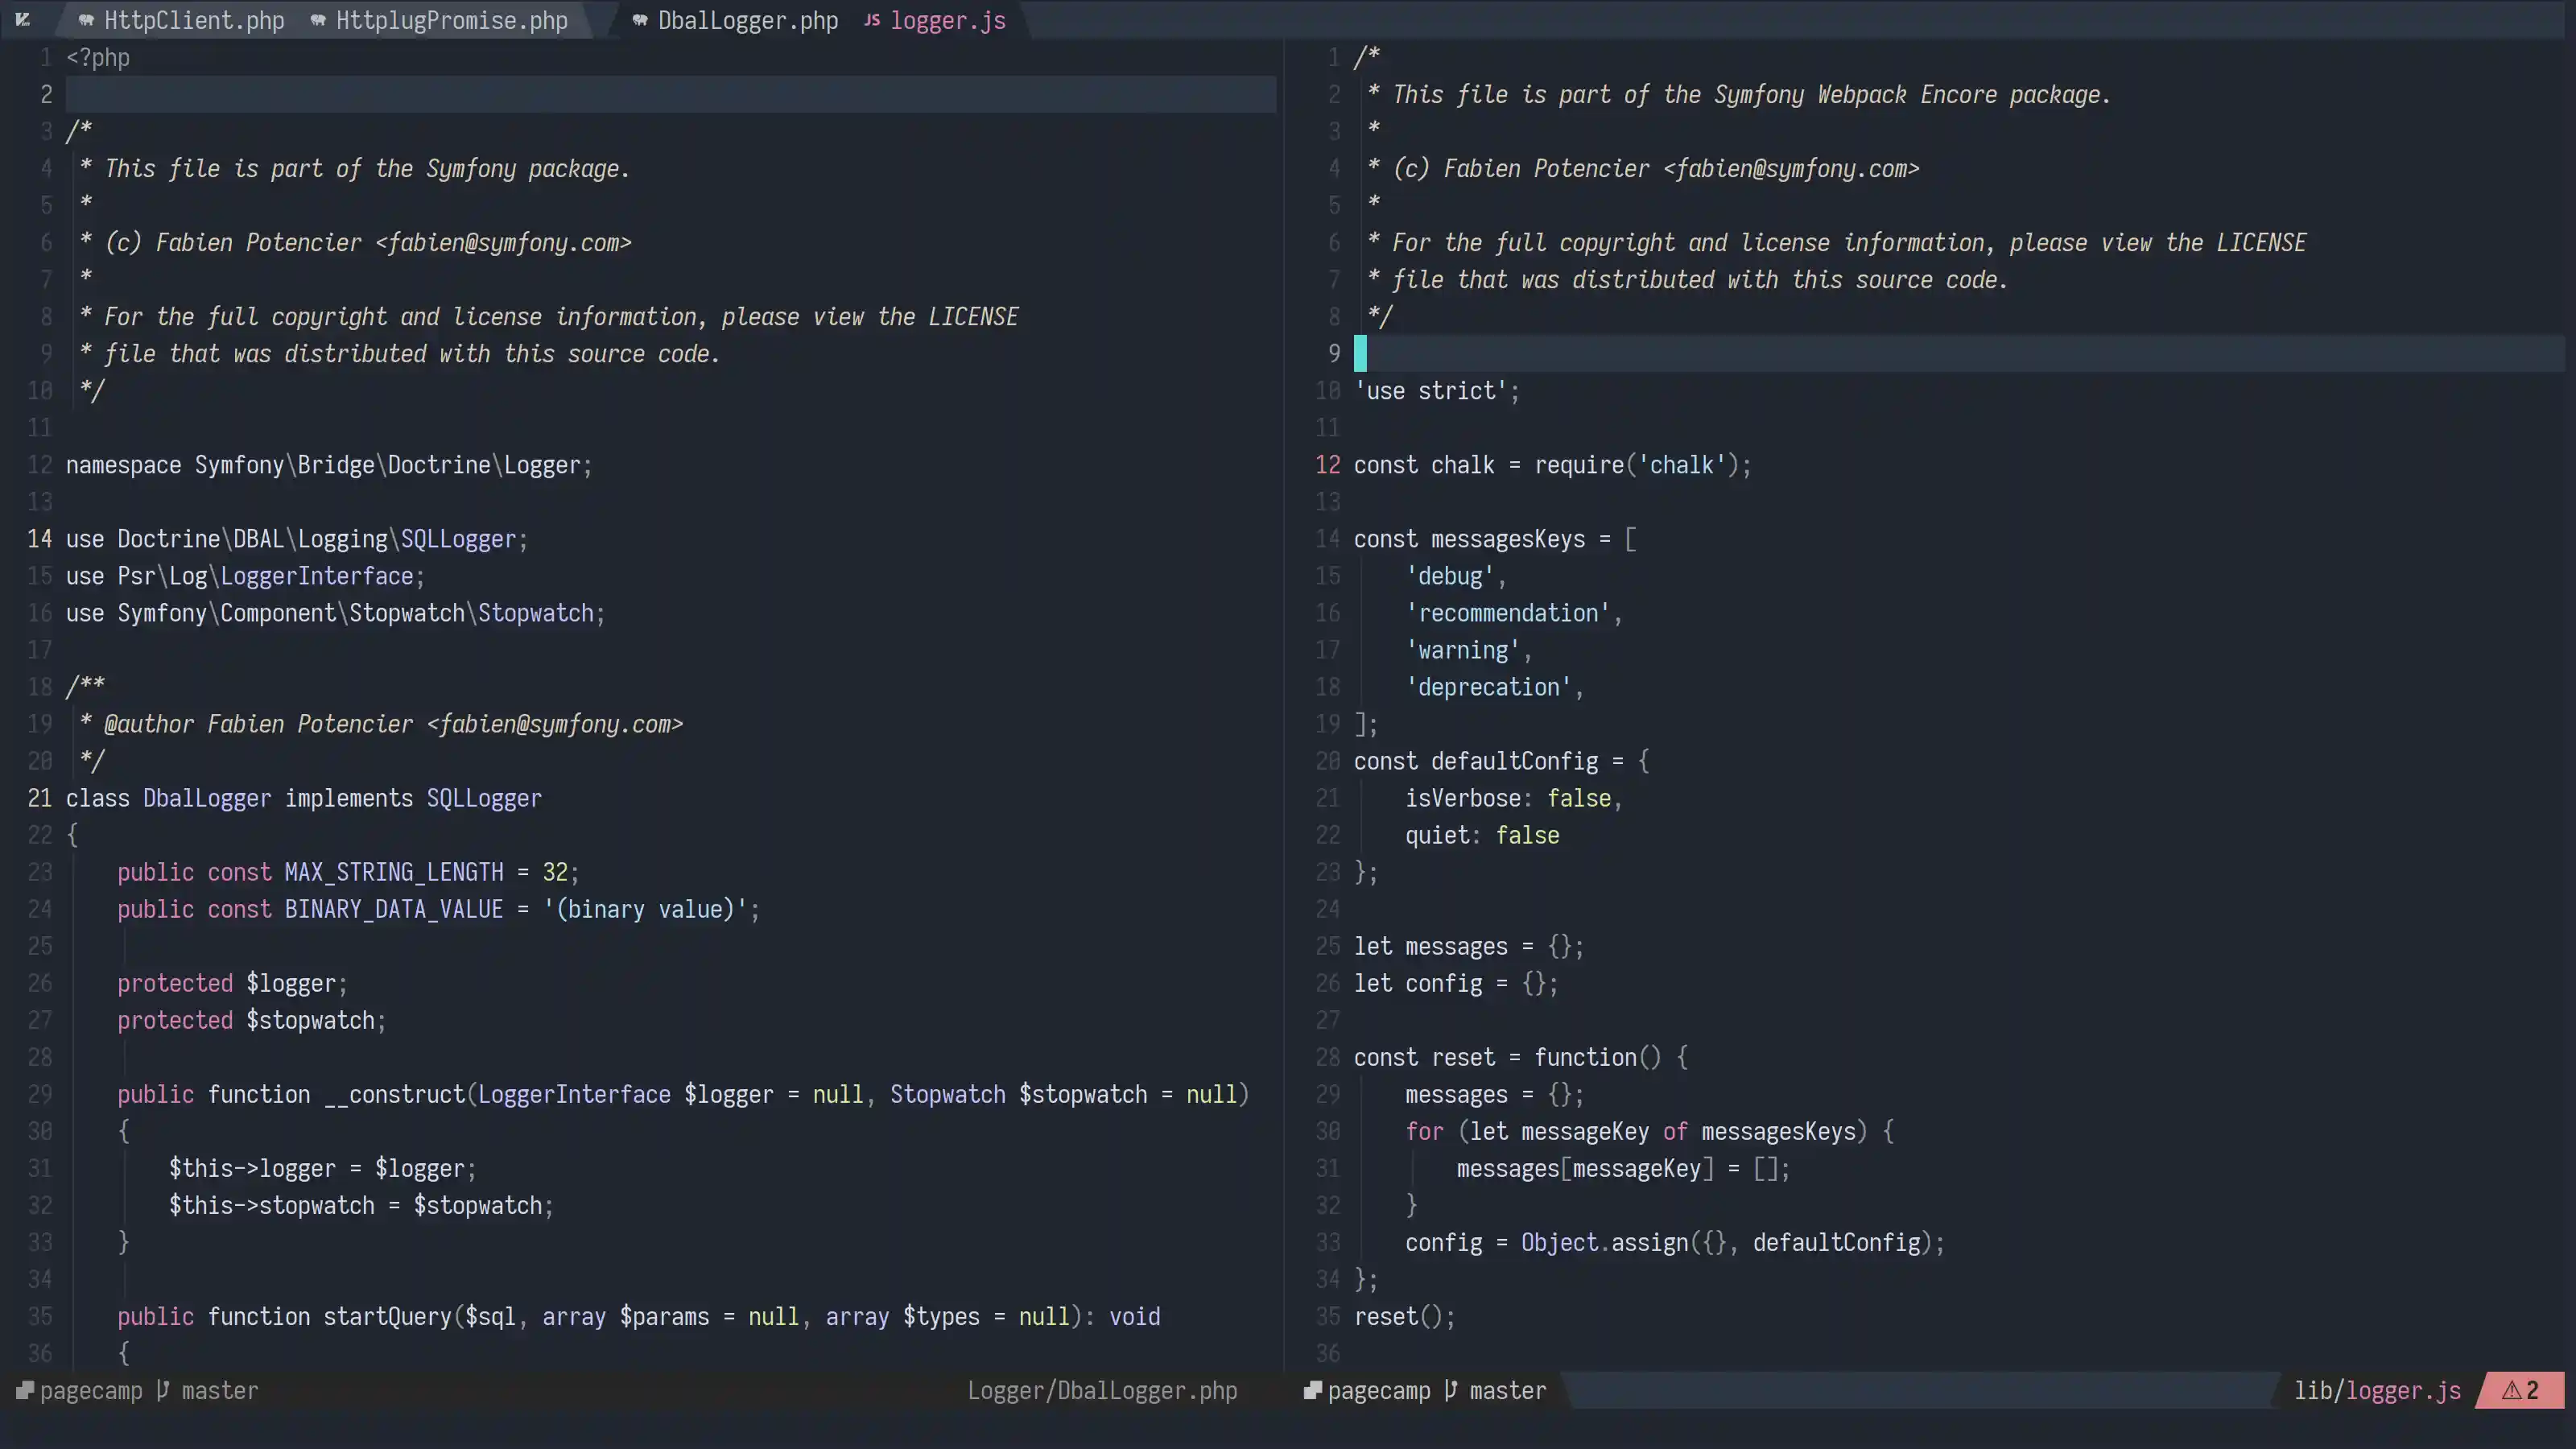Select the DbalLogger.php buffer tab

(x=747, y=20)
